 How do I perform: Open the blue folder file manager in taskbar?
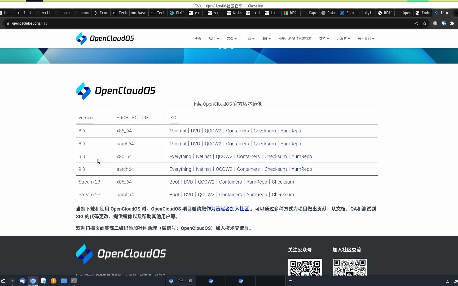[64, 281]
